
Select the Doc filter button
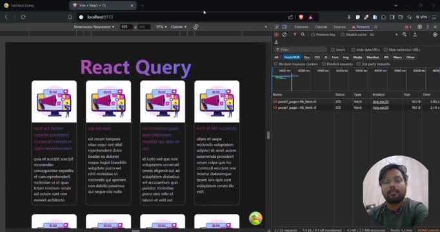tap(306, 57)
